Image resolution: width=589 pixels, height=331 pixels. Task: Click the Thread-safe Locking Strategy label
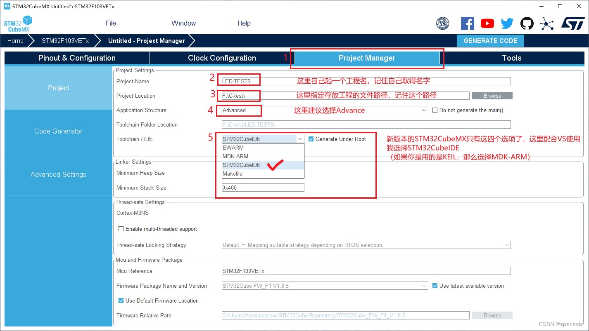click(x=151, y=245)
